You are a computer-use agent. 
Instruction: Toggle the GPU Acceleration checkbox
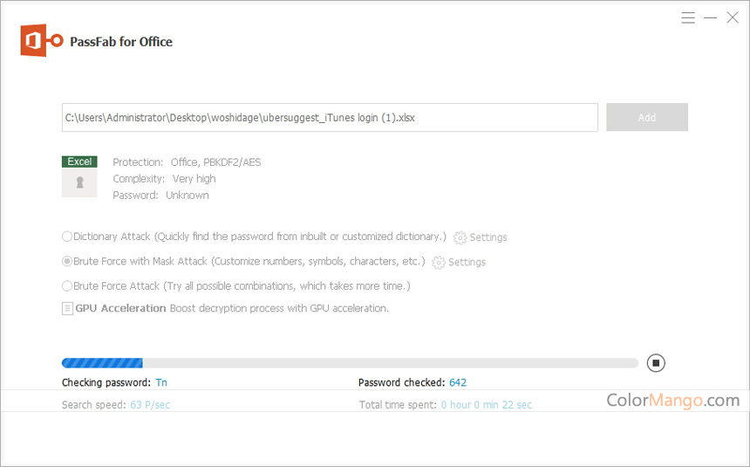pyautogui.click(x=67, y=308)
